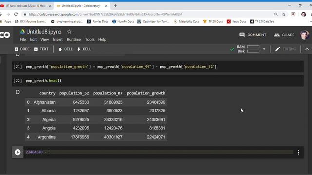This screenshot has height=175, width=312.
Task: Collapse the header with the chevron-up button
Action: 307,49
